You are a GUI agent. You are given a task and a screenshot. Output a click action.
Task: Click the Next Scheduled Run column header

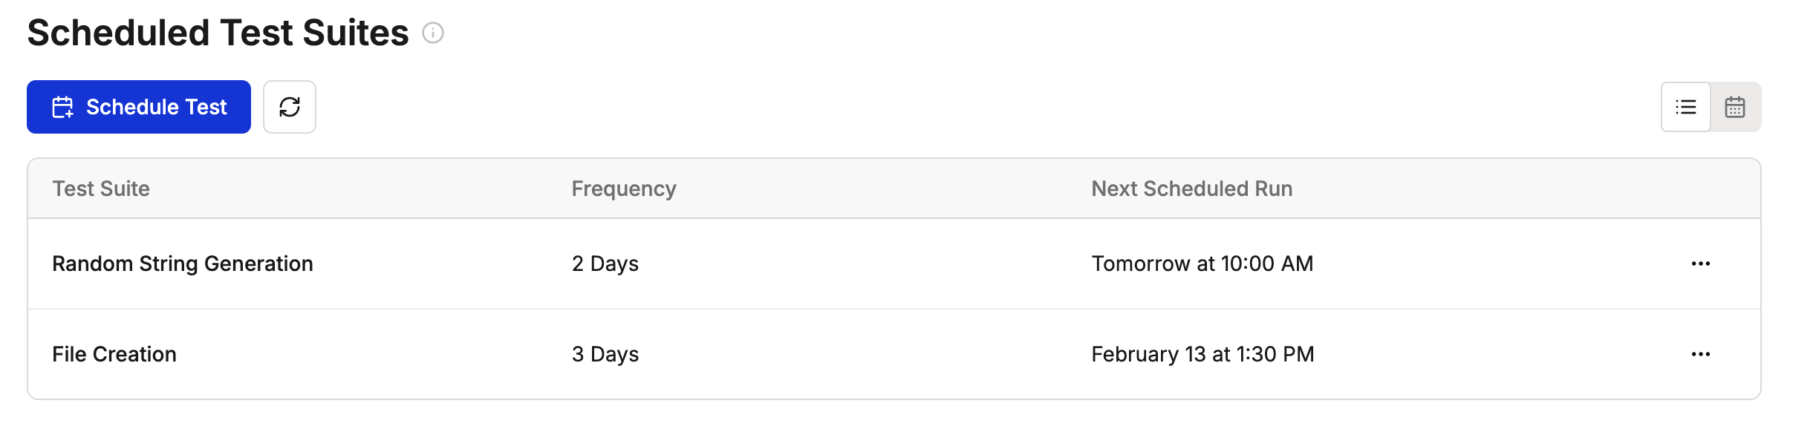click(x=1192, y=189)
